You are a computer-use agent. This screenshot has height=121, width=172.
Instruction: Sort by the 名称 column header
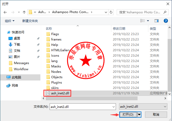pyautogui.click(x=49, y=28)
